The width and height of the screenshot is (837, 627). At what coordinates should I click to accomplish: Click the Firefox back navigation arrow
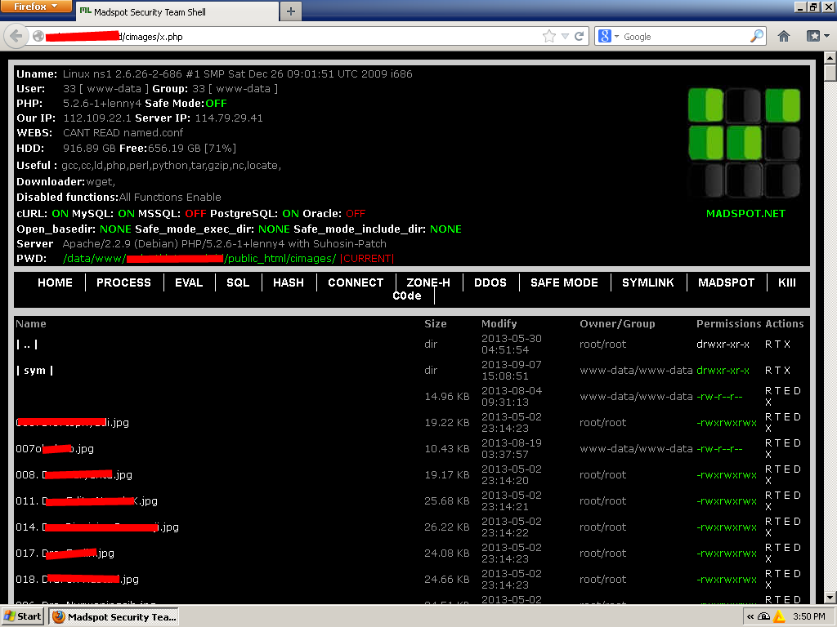pos(16,36)
